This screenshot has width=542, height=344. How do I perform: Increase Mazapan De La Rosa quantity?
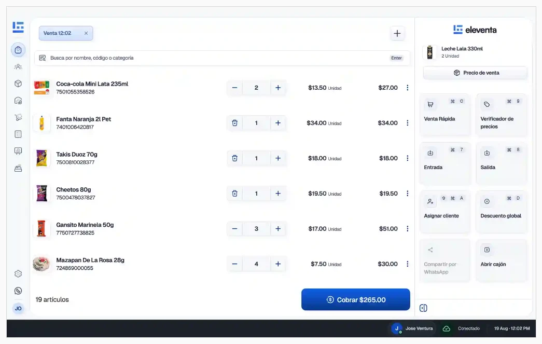pos(278,264)
